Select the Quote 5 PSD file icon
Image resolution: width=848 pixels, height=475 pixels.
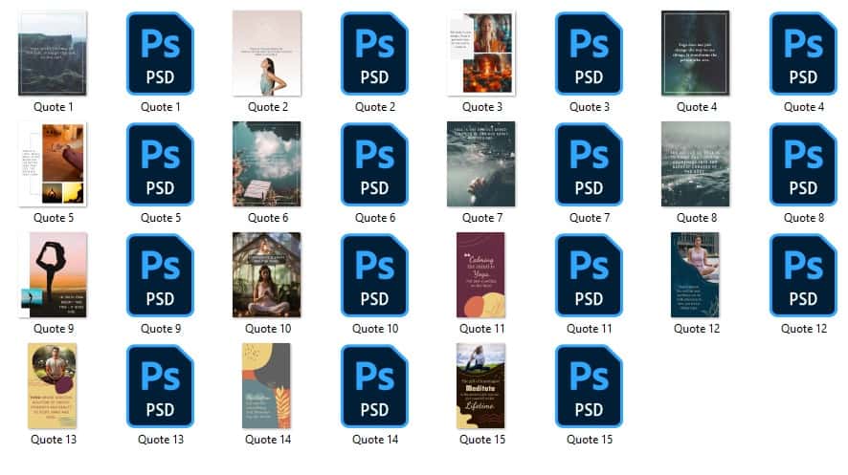click(x=160, y=163)
